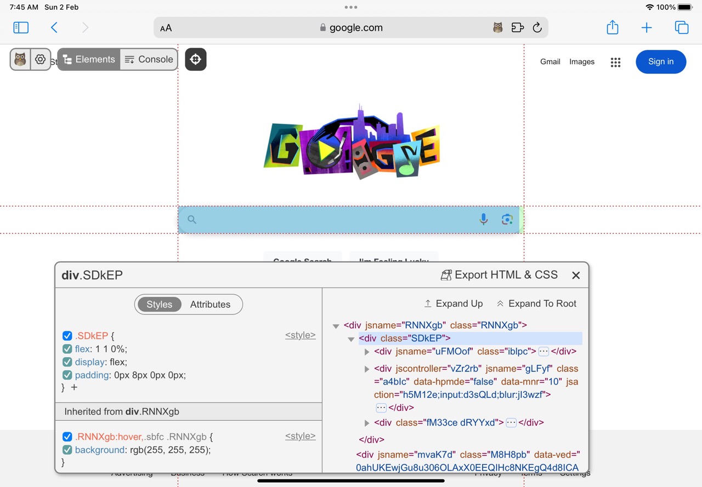Click ellipsis in fM33ce dRYYxd div
Image resolution: width=702 pixels, height=487 pixels.
(x=511, y=422)
